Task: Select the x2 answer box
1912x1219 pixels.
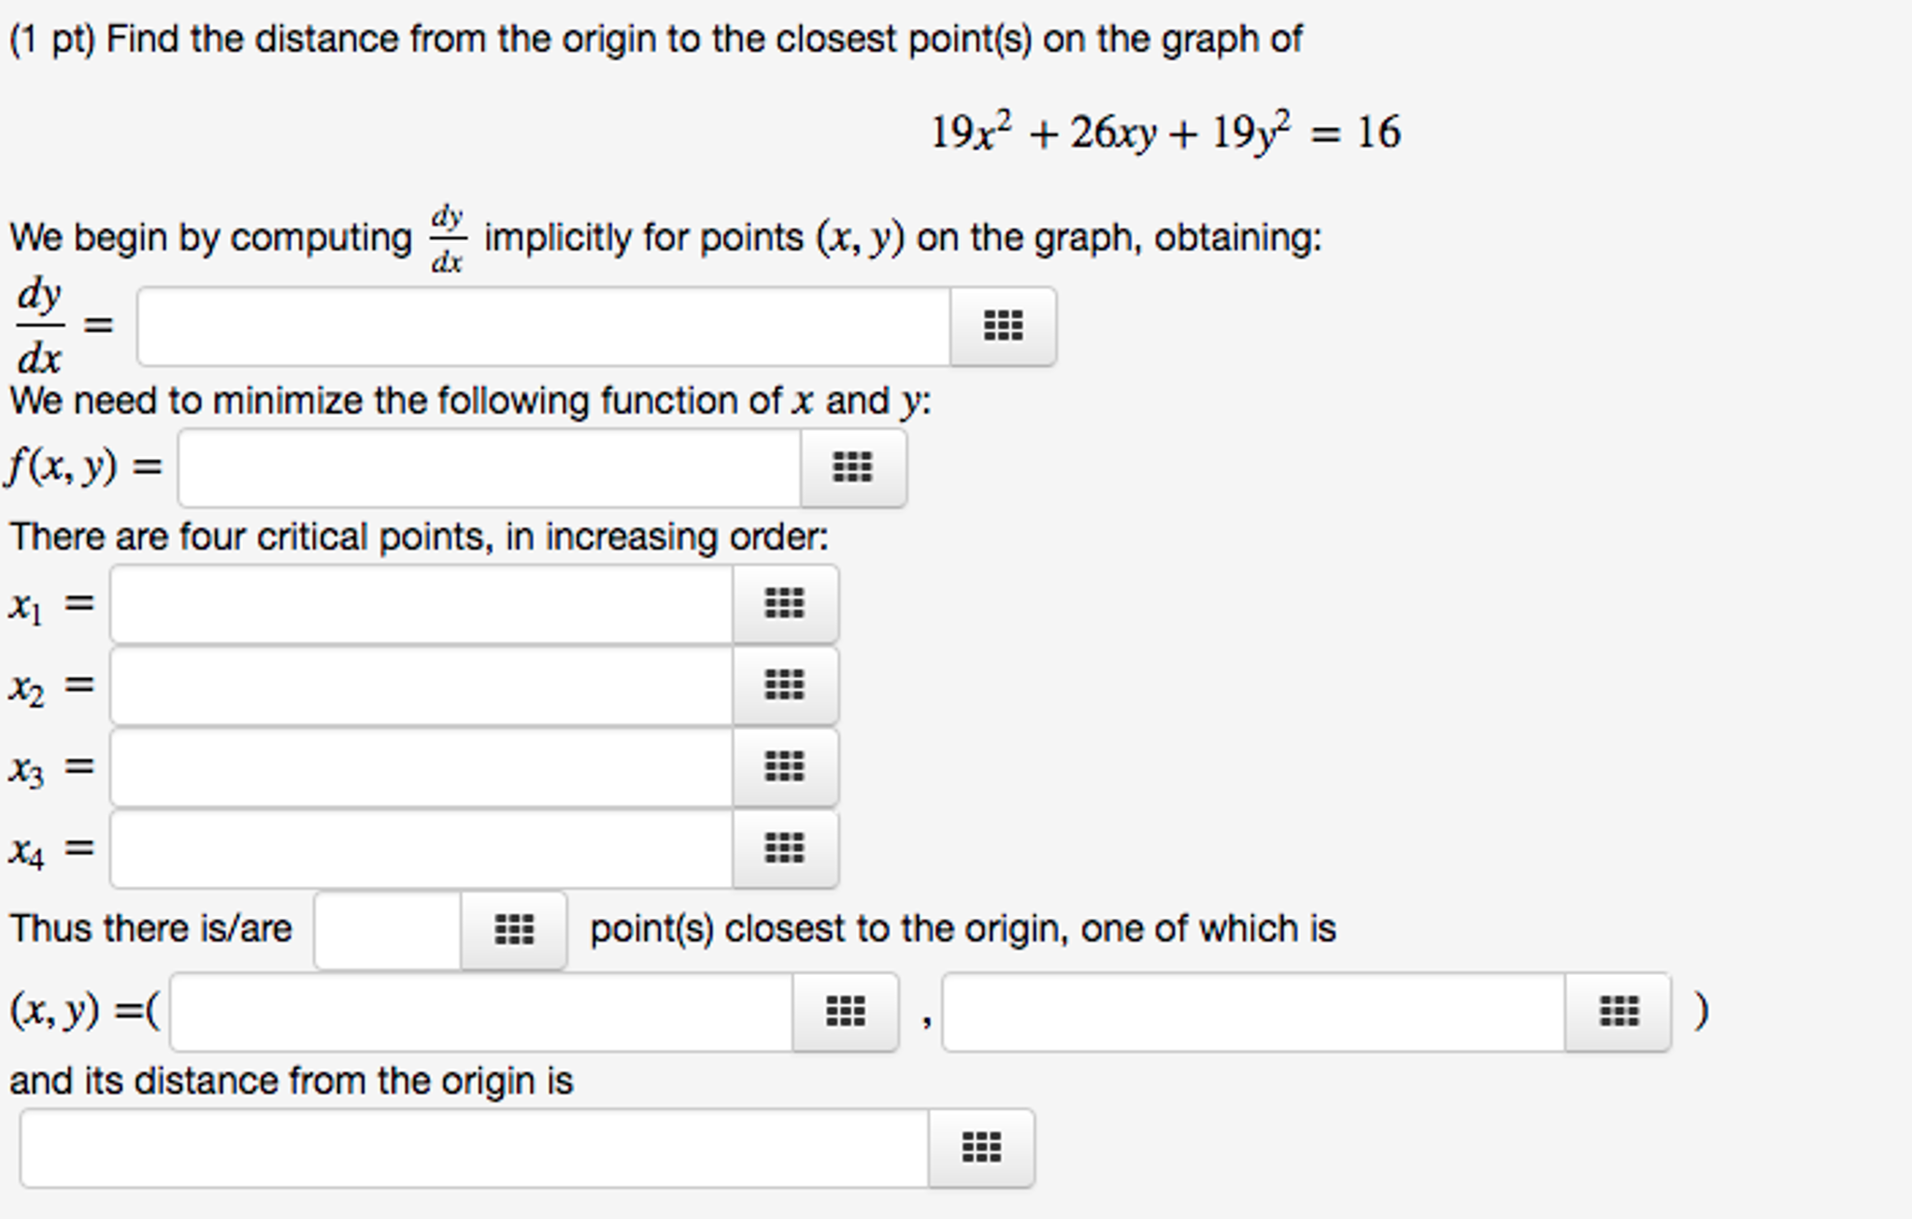Action: coord(421,685)
